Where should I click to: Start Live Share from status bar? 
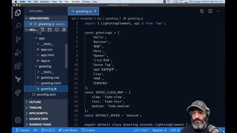coord(68,130)
